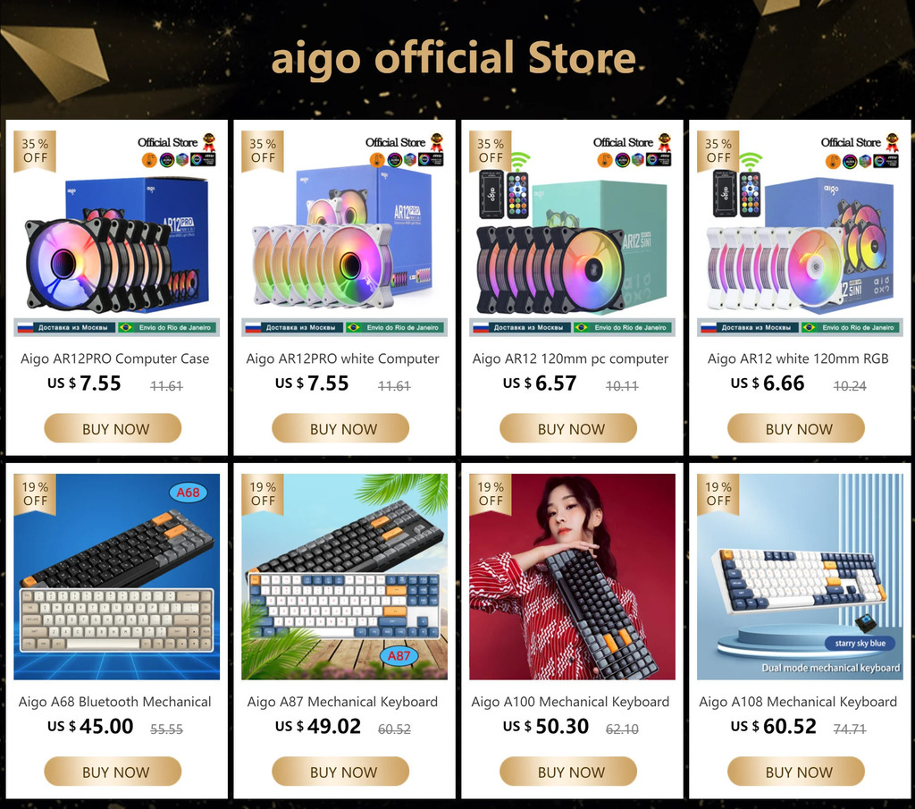Open the A100 keyboard model photo
Image resolution: width=915 pixels, height=809 pixels.
tap(572, 577)
